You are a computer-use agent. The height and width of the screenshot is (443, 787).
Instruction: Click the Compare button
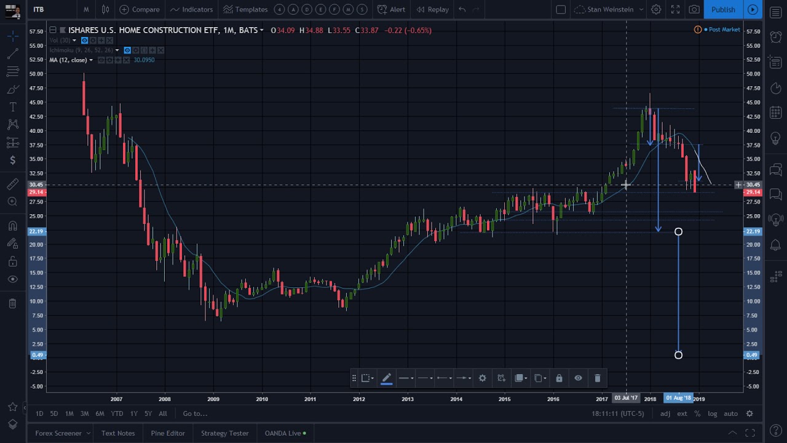point(140,9)
